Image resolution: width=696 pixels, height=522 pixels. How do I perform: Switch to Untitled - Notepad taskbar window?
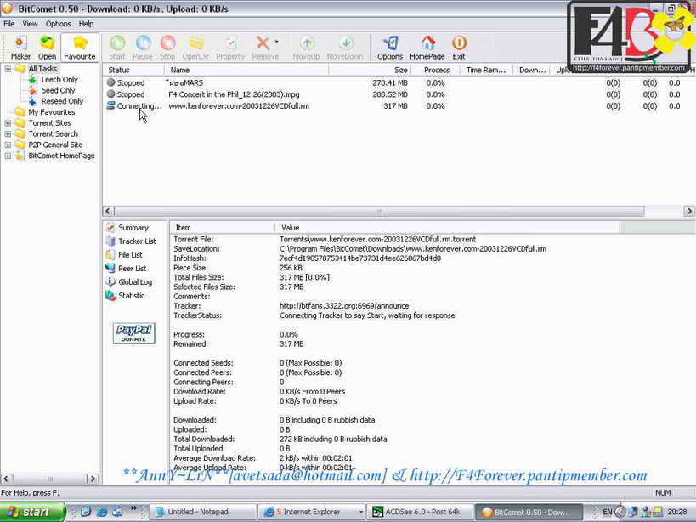point(203,512)
